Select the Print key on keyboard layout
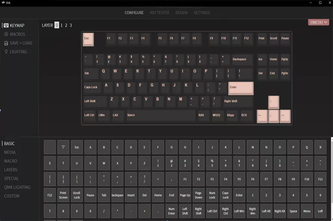The image size is (333, 221). tap(262, 39)
